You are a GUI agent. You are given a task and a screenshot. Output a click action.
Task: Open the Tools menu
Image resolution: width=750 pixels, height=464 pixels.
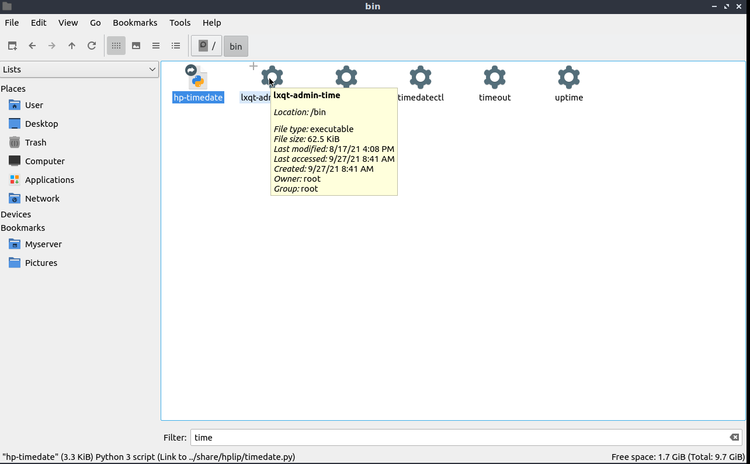(180, 23)
